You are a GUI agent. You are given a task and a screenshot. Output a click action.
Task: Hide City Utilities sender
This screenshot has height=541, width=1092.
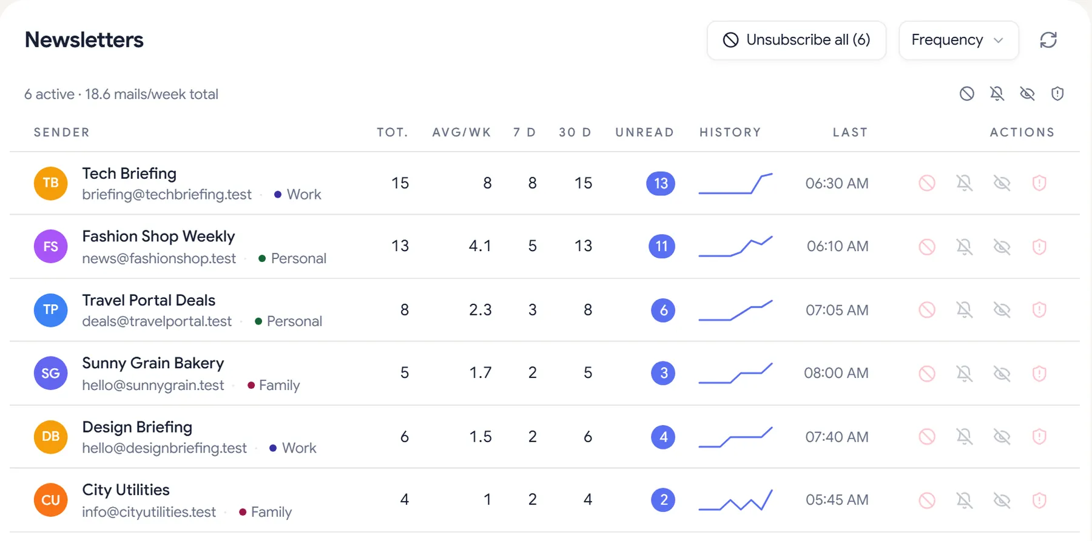click(1002, 500)
